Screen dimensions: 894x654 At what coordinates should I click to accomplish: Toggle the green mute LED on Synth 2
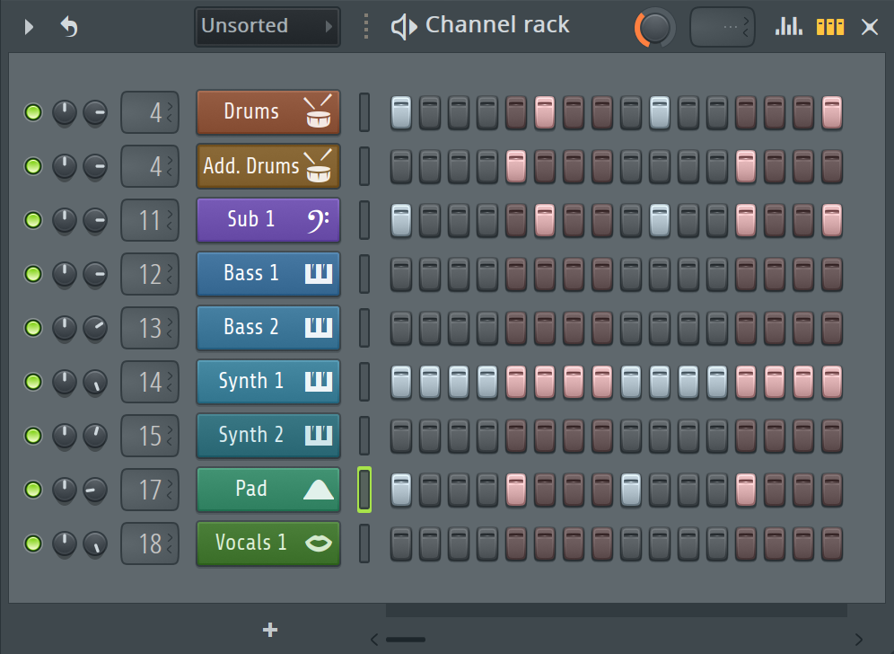coord(33,436)
